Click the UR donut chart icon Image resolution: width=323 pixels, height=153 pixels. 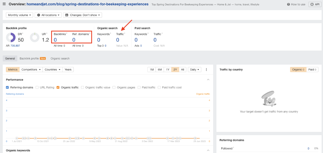[35, 38]
